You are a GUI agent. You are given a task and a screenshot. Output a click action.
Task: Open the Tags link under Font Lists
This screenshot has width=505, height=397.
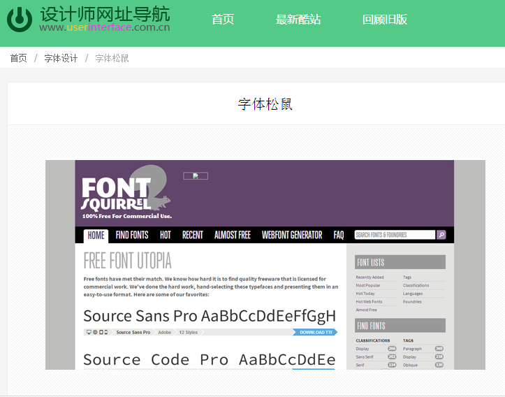[x=407, y=277]
